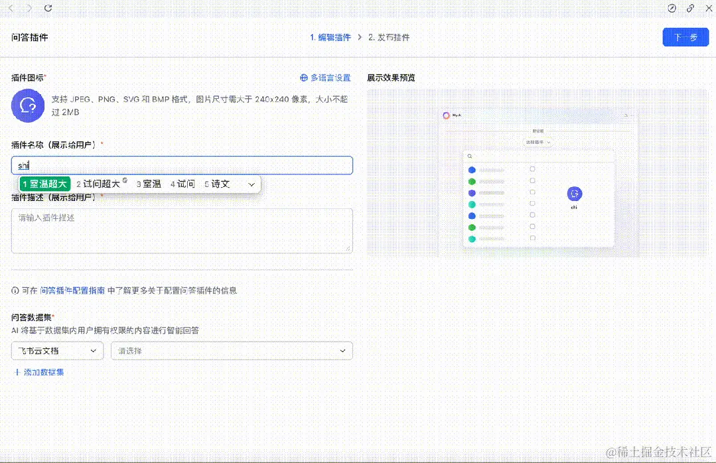Choose IME candidate 1 室温超大
This screenshot has height=463, width=716.
tap(44, 184)
